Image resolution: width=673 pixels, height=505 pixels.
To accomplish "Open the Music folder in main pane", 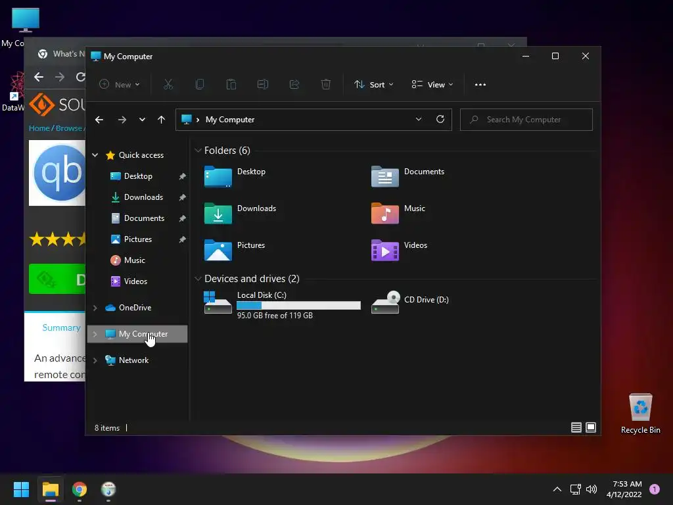I will point(398,214).
